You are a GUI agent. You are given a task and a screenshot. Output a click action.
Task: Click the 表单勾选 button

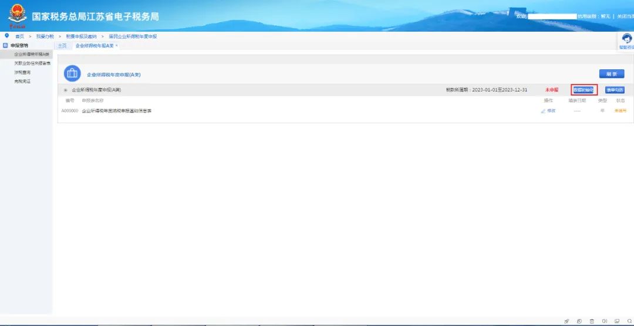point(615,90)
